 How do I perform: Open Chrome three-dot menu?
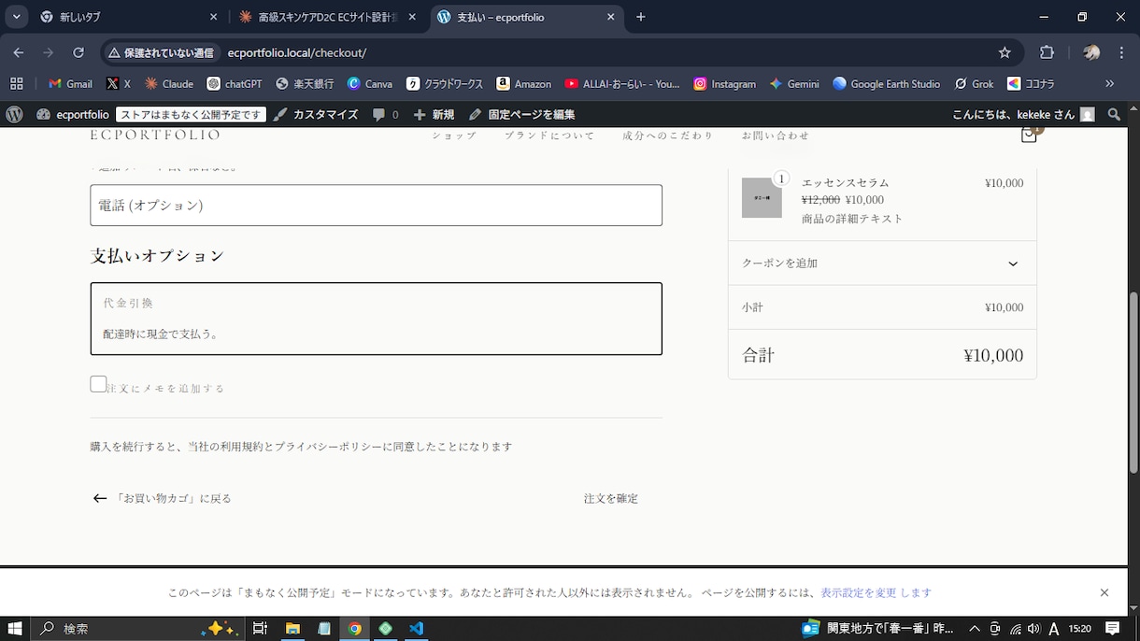click(1120, 52)
